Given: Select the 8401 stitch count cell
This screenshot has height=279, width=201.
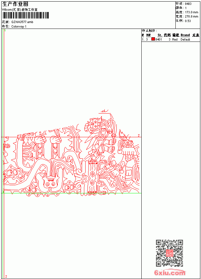Looking at the screenshot, I should point(159,40).
